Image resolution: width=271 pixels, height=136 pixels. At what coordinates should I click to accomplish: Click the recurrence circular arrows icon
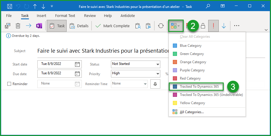click(x=161, y=26)
